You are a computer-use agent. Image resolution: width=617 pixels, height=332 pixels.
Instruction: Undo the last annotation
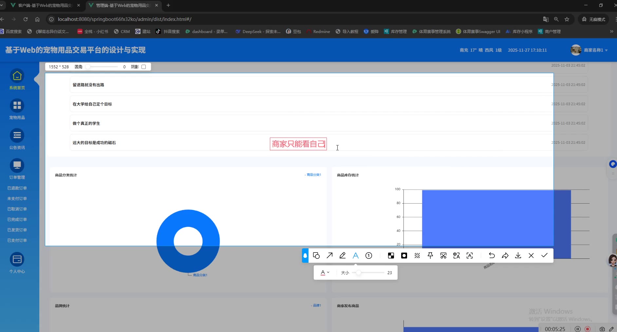(x=492, y=256)
